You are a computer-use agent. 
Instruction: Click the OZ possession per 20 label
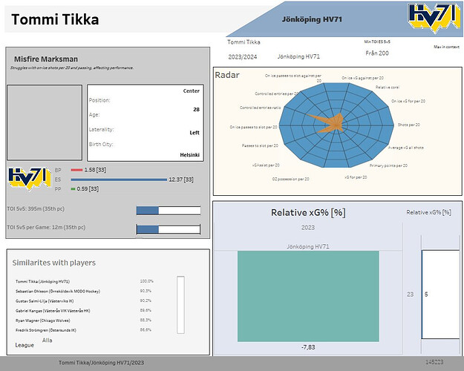tap(290, 179)
